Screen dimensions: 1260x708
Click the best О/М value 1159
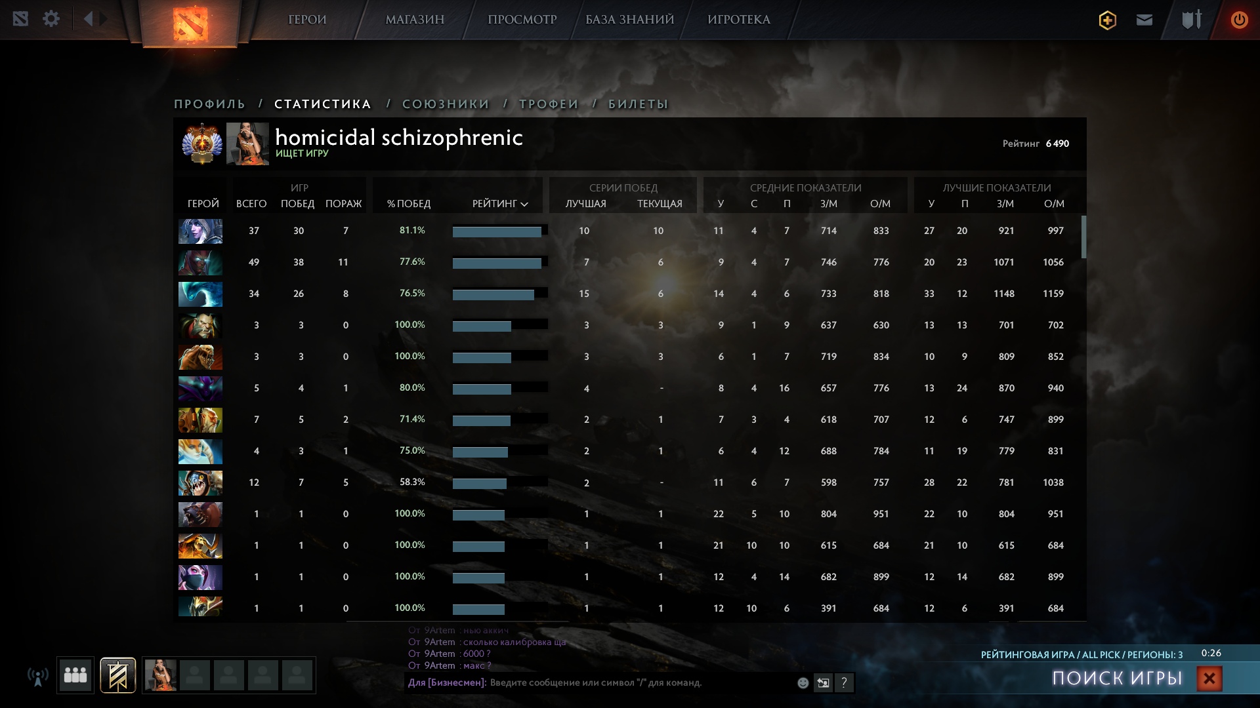(1053, 294)
